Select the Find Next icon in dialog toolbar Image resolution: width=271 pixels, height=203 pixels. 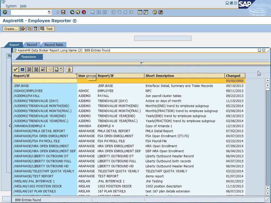(x=36, y=69)
